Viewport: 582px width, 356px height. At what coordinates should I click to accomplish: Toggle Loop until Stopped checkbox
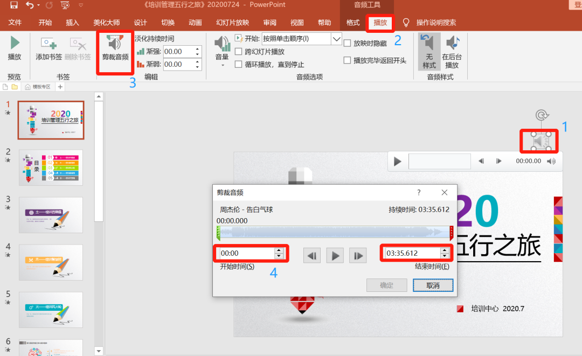239,65
